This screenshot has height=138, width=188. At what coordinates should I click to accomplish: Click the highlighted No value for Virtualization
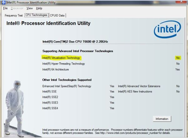pos(178,58)
